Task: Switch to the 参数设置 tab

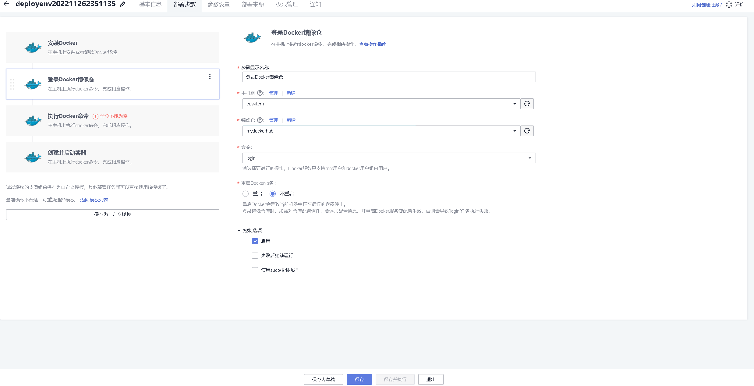Action: point(218,4)
